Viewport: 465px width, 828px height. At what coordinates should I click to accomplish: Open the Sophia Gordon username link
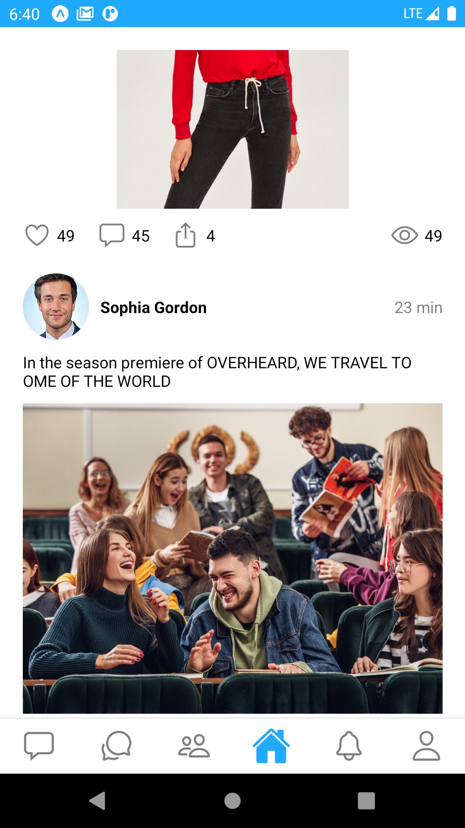click(x=154, y=307)
